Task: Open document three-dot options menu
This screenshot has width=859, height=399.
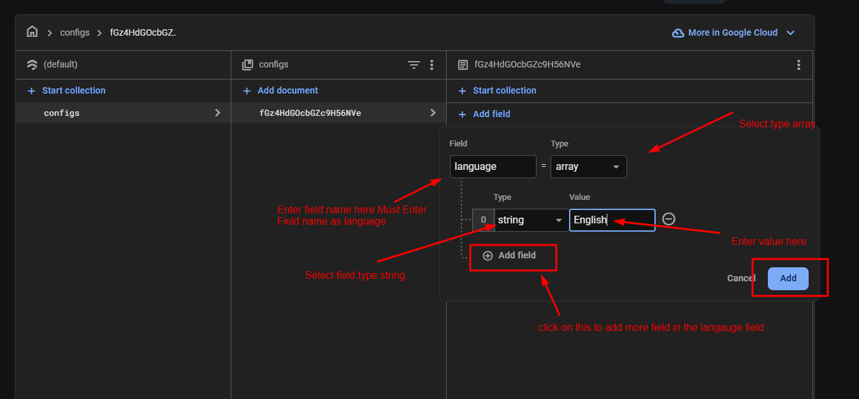Action: [x=798, y=65]
